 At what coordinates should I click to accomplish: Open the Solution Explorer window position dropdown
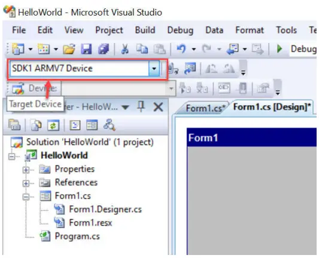coord(126,107)
